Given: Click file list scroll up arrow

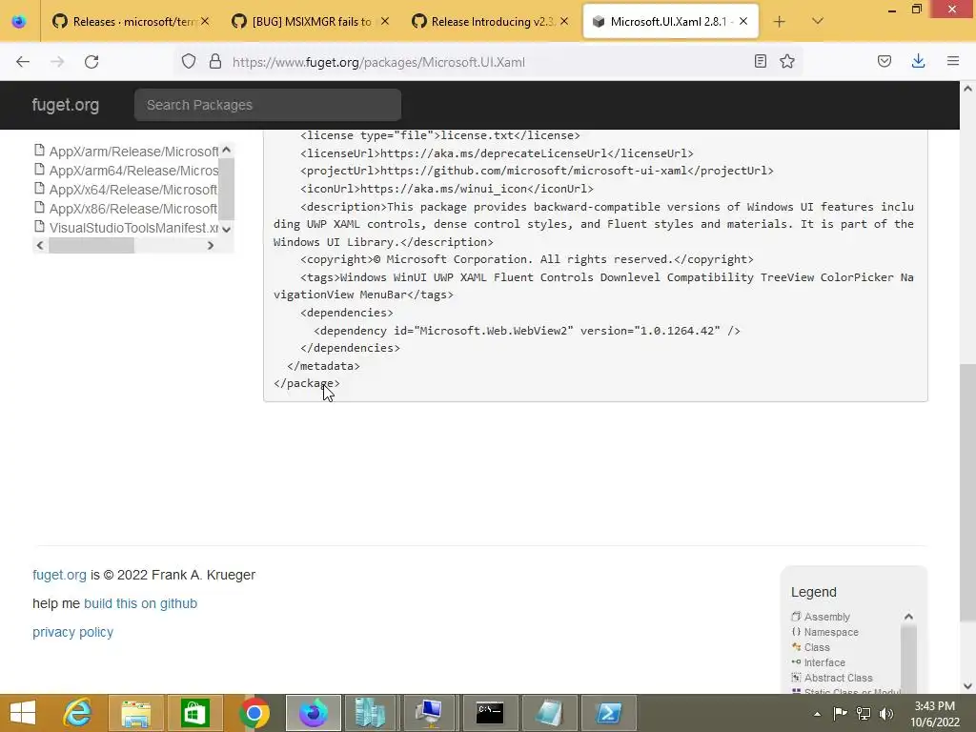Looking at the screenshot, I should point(227,150).
